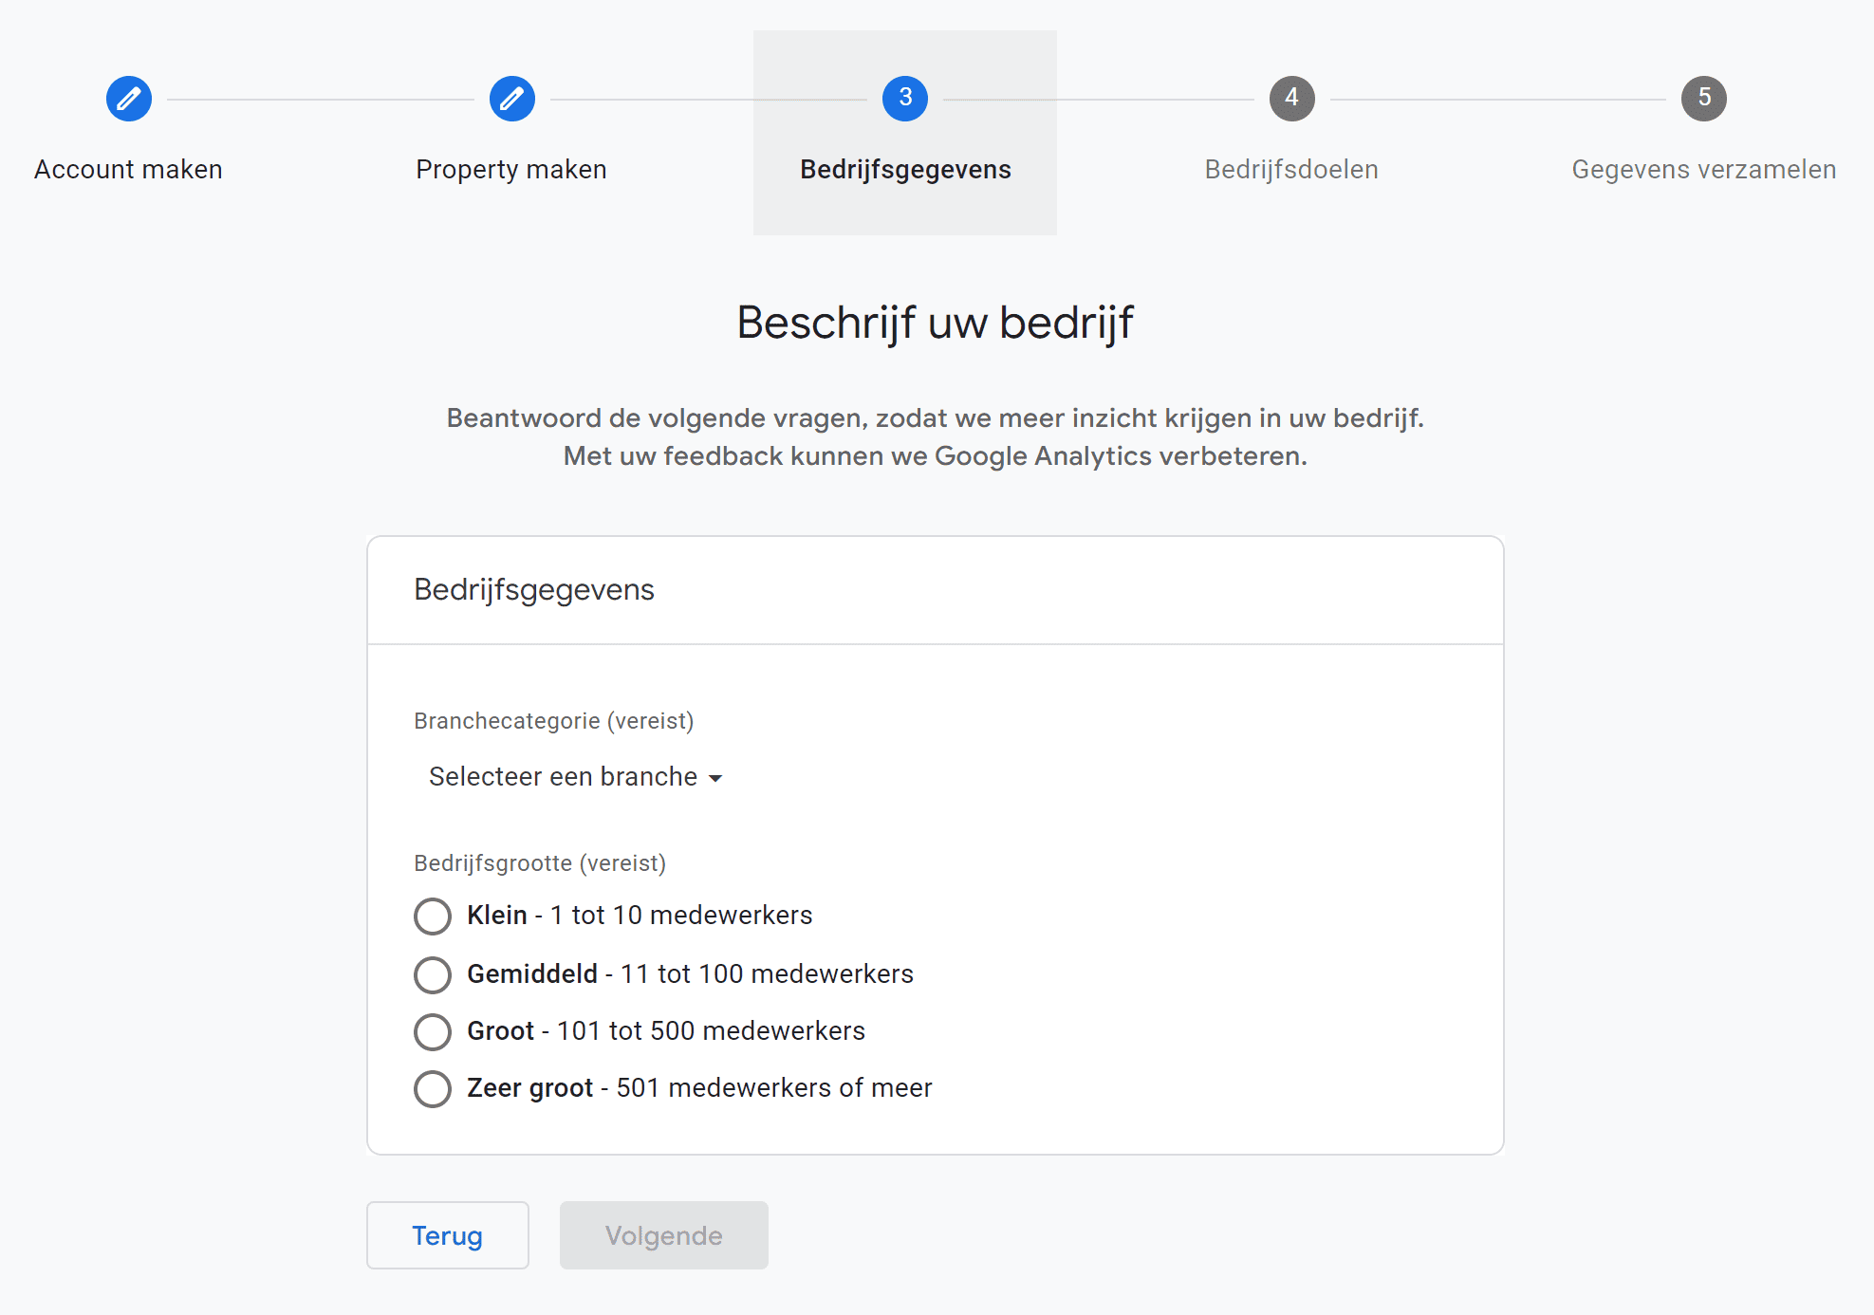This screenshot has width=1874, height=1315.
Task: Choose Zeer groot - 501 medewerkers of meer
Action: click(x=433, y=1088)
